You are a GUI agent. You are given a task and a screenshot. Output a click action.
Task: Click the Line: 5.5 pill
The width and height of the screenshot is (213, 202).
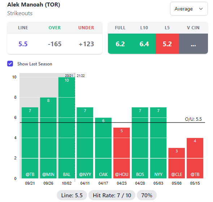pyautogui.click(x=72, y=195)
